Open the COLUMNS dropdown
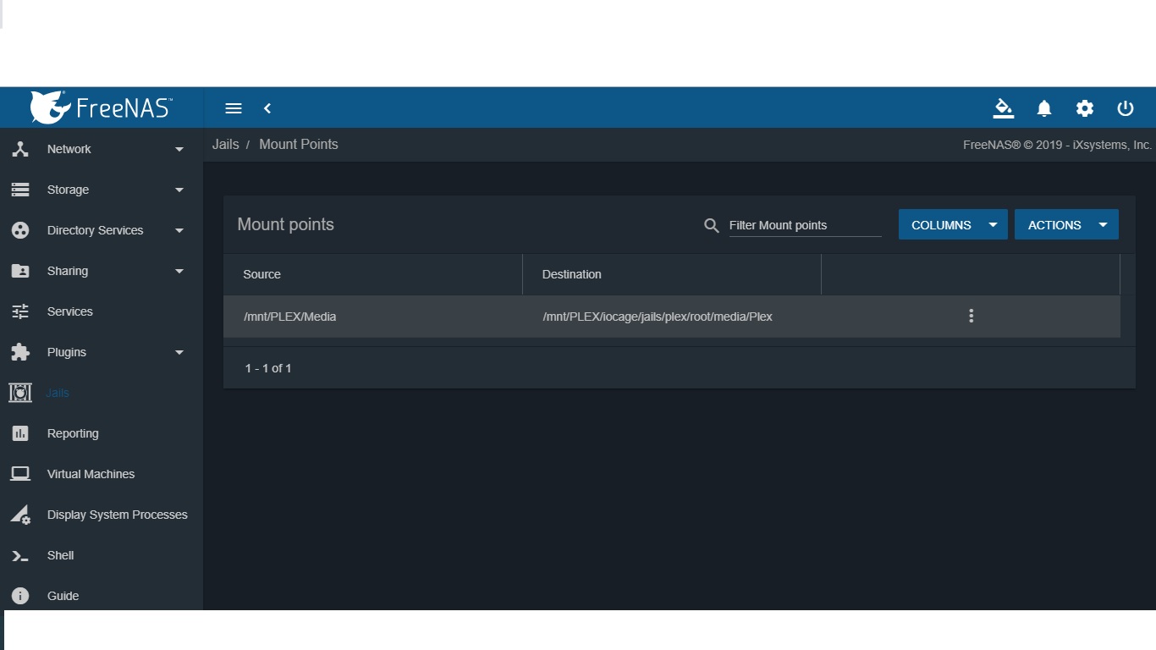Viewport: 1156px width, 650px height. pyautogui.click(x=953, y=225)
